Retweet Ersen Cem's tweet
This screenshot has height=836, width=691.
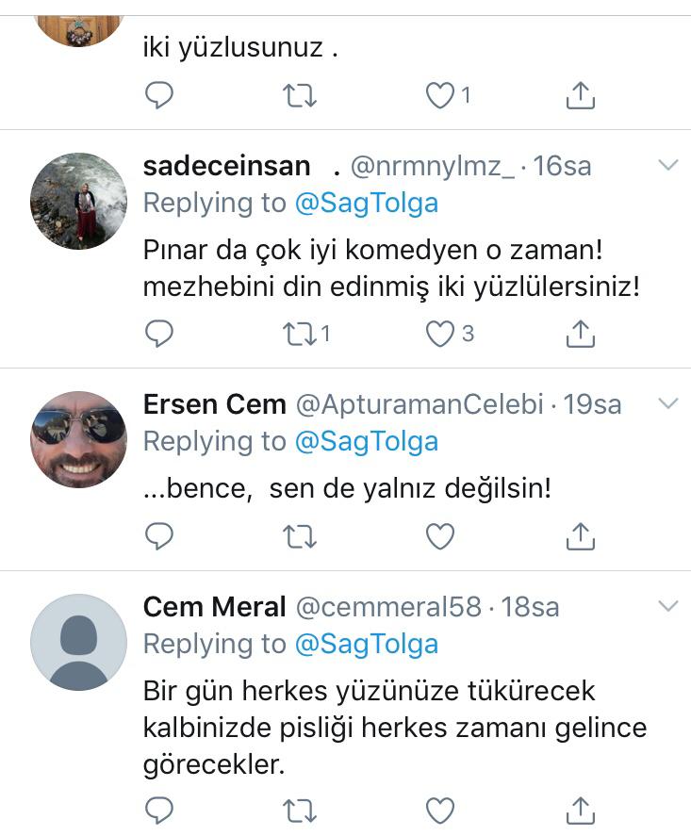pyautogui.click(x=300, y=536)
